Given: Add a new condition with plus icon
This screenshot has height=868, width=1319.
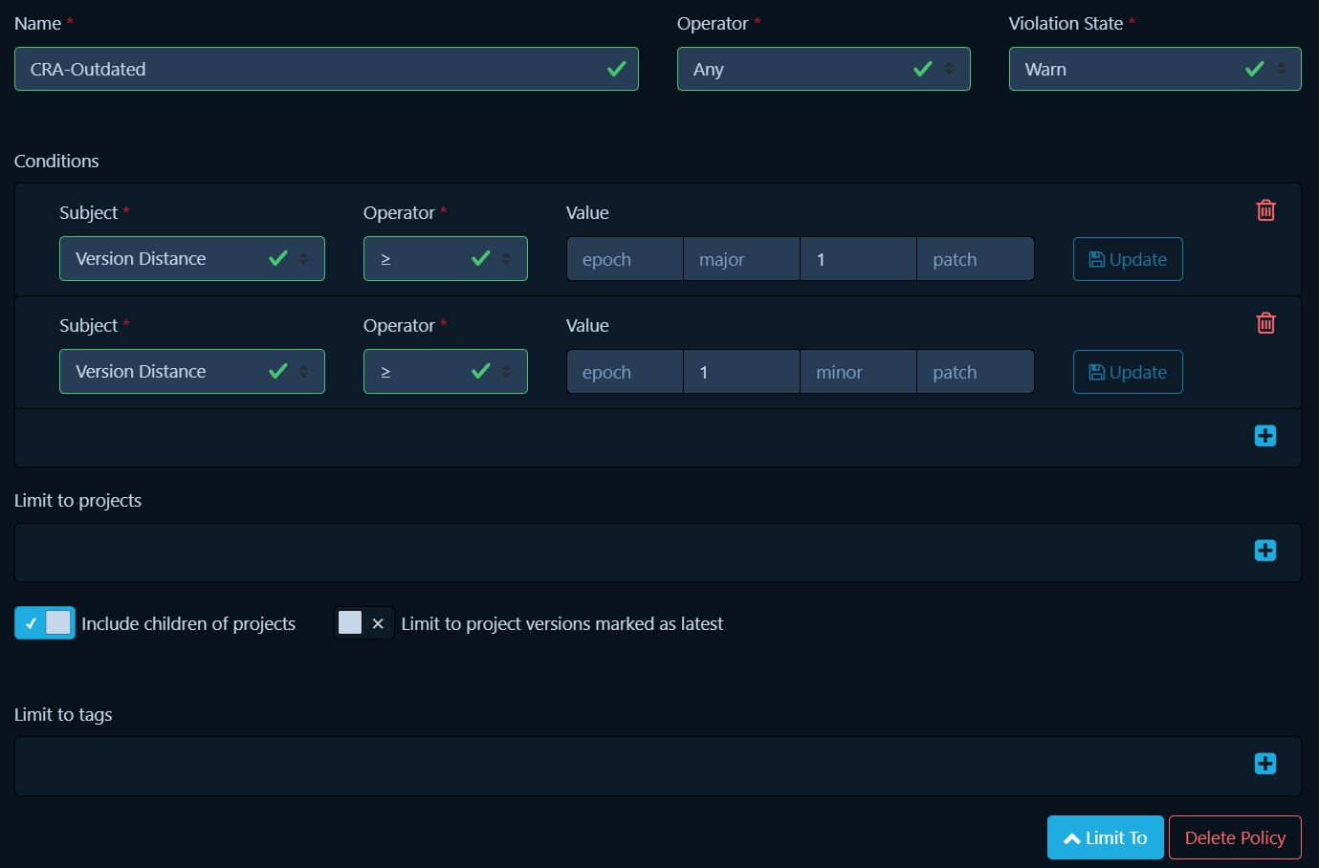Looking at the screenshot, I should [x=1265, y=436].
